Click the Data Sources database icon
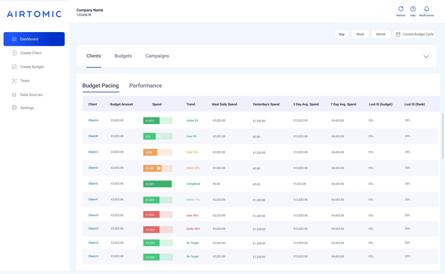445x274 pixels. click(x=14, y=95)
